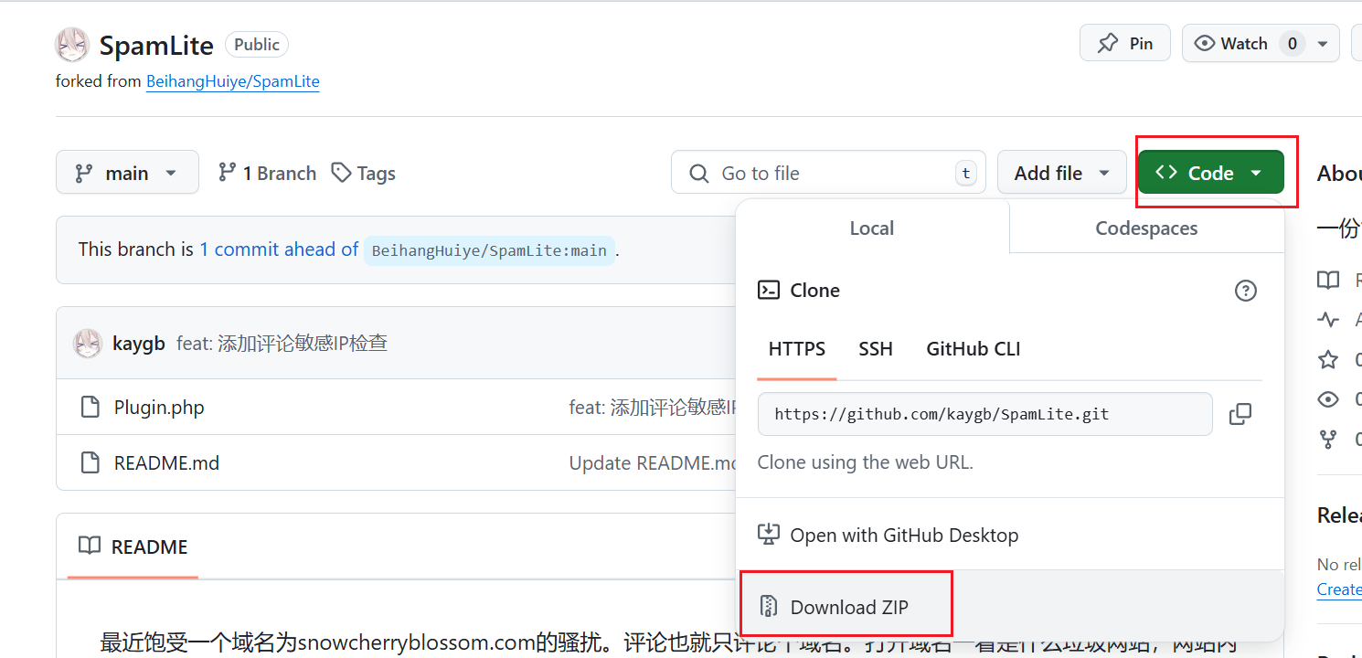Click the Watch count badge 0

coord(1292,44)
